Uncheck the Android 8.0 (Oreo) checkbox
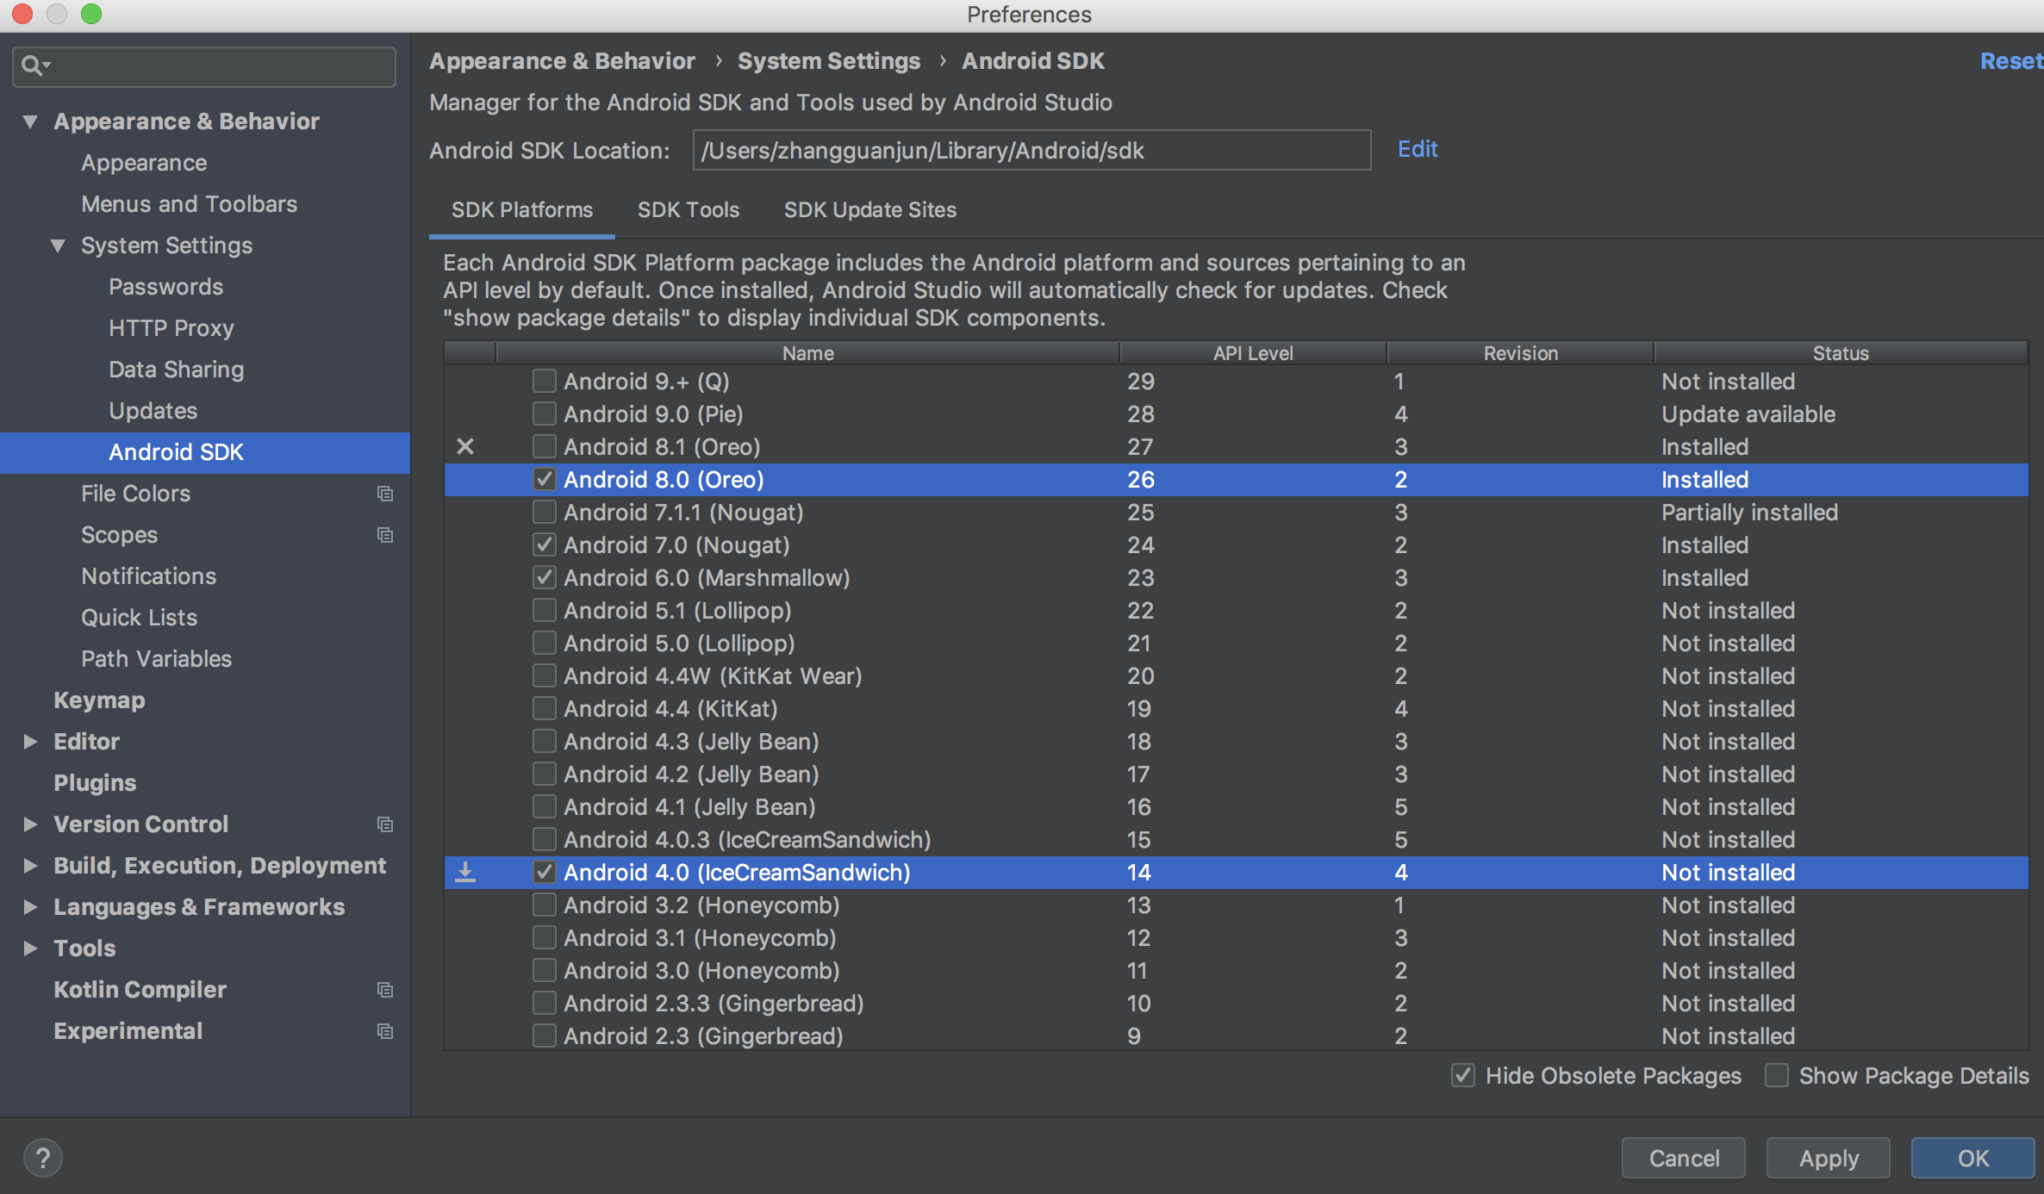This screenshot has height=1194, width=2044. coord(544,479)
